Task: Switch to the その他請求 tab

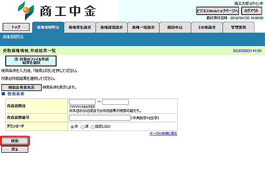Action: tap(207, 27)
